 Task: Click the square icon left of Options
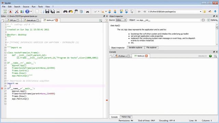tap(203, 20)
